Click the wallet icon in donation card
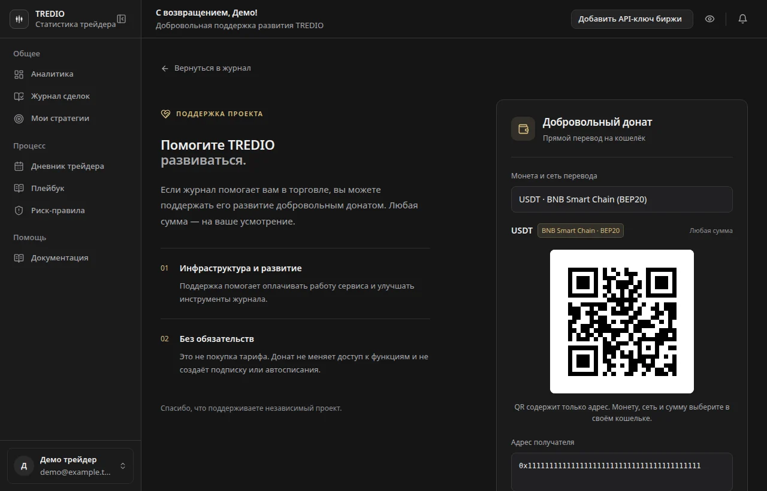The height and width of the screenshot is (491, 767). point(523,129)
